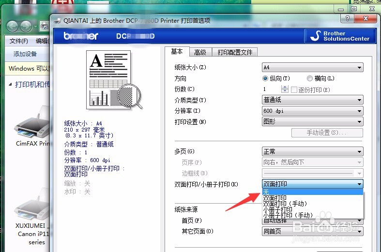Viewport: 381px width, 252px height.
Task: Open the Brother Solutions Center link
Action: 340,36
